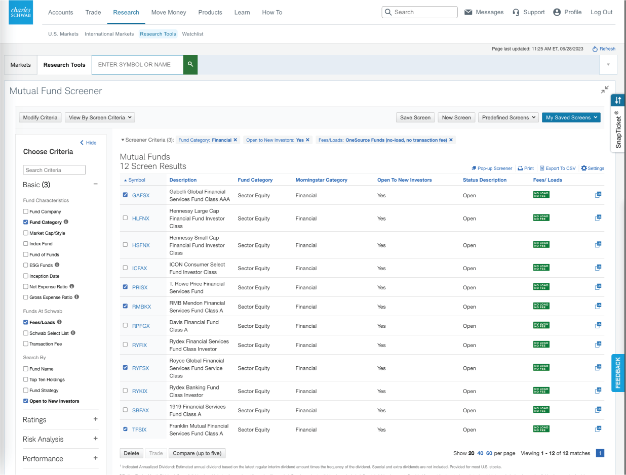Image resolution: width=626 pixels, height=475 pixels.
Task: Click the Charles Schwab logo
Action: pyautogui.click(x=21, y=12)
